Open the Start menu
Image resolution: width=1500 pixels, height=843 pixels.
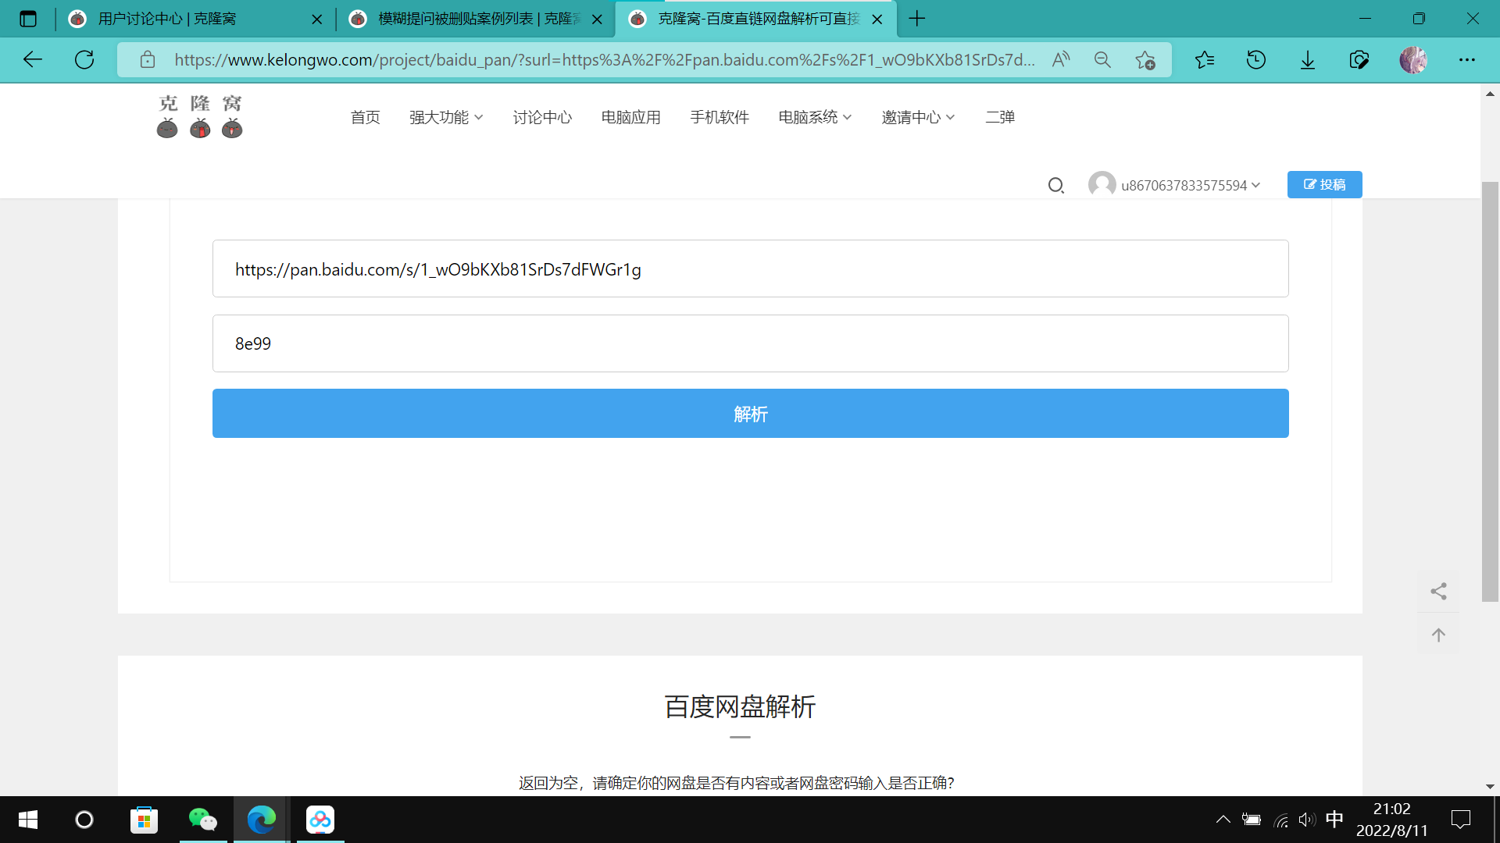(28, 820)
